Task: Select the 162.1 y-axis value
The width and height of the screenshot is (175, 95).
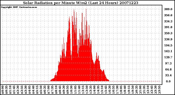Action: click(x=168, y=51)
